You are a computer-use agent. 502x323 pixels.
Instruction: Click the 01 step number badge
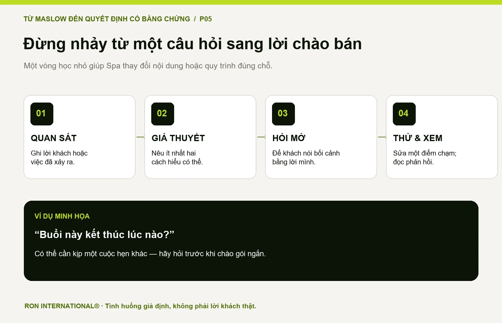pyautogui.click(x=42, y=114)
